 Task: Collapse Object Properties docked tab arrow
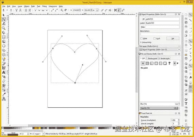coord(179,49)
